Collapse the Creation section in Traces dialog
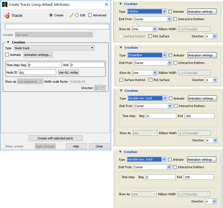223x208 pixels. (8, 42)
